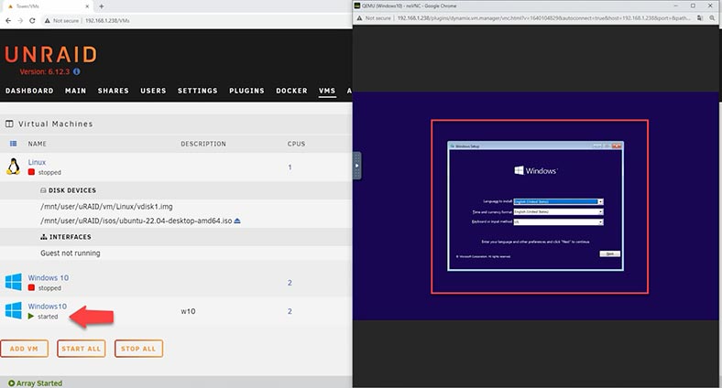
Task: Select the VMS tab
Action: [x=327, y=91]
